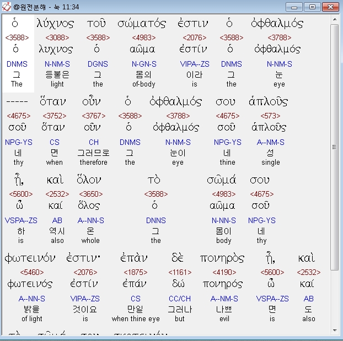Click Strong's number <3650>

click(91, 194)
